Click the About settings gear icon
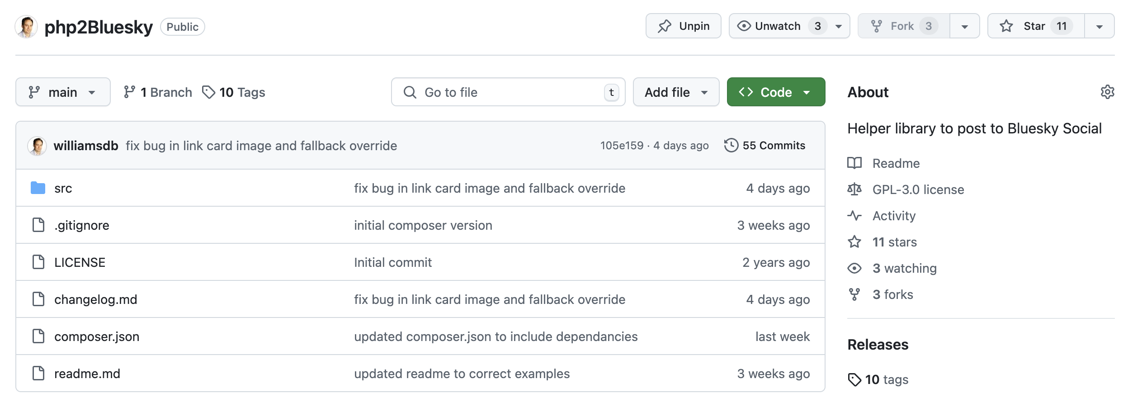 [1107, 92]
